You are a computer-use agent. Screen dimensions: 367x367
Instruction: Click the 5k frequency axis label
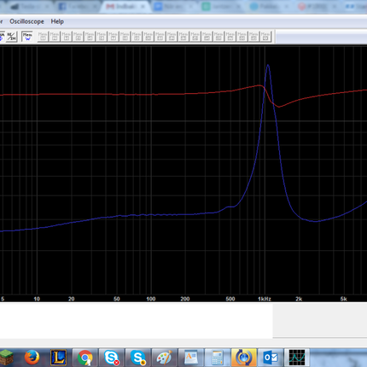344,299
